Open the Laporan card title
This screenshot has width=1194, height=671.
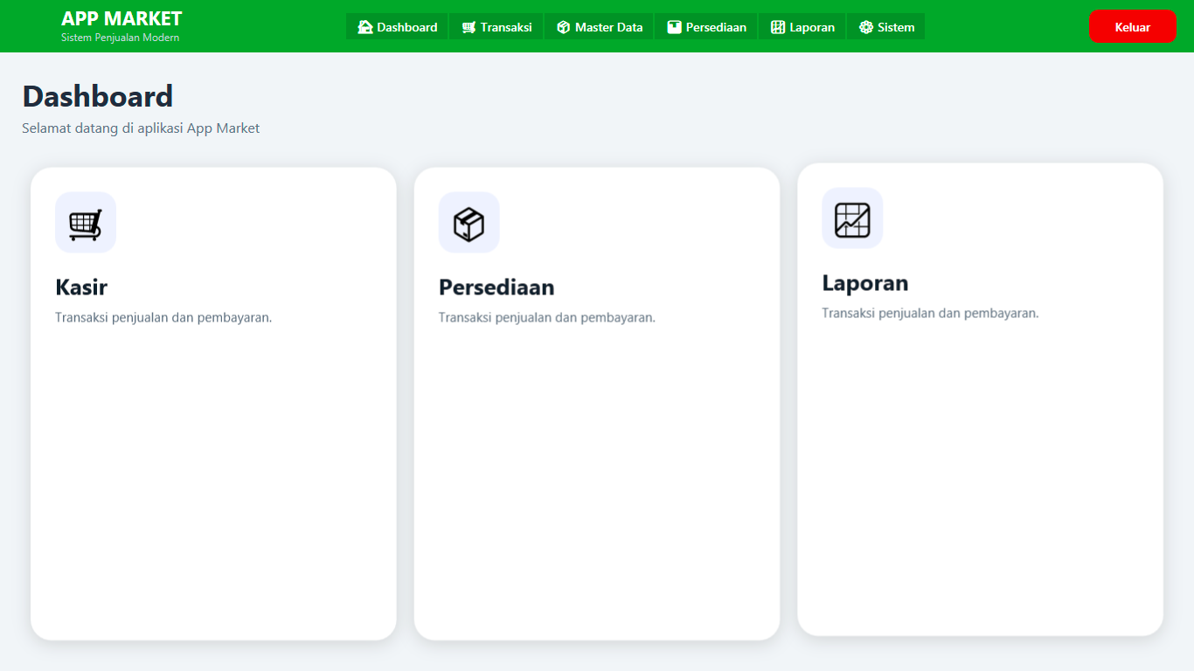(865, 283)
